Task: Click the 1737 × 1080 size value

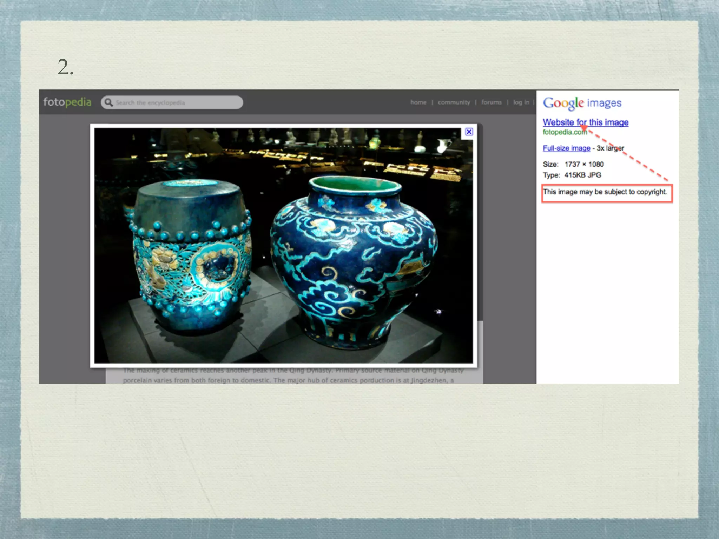Action: pos(584,164)
